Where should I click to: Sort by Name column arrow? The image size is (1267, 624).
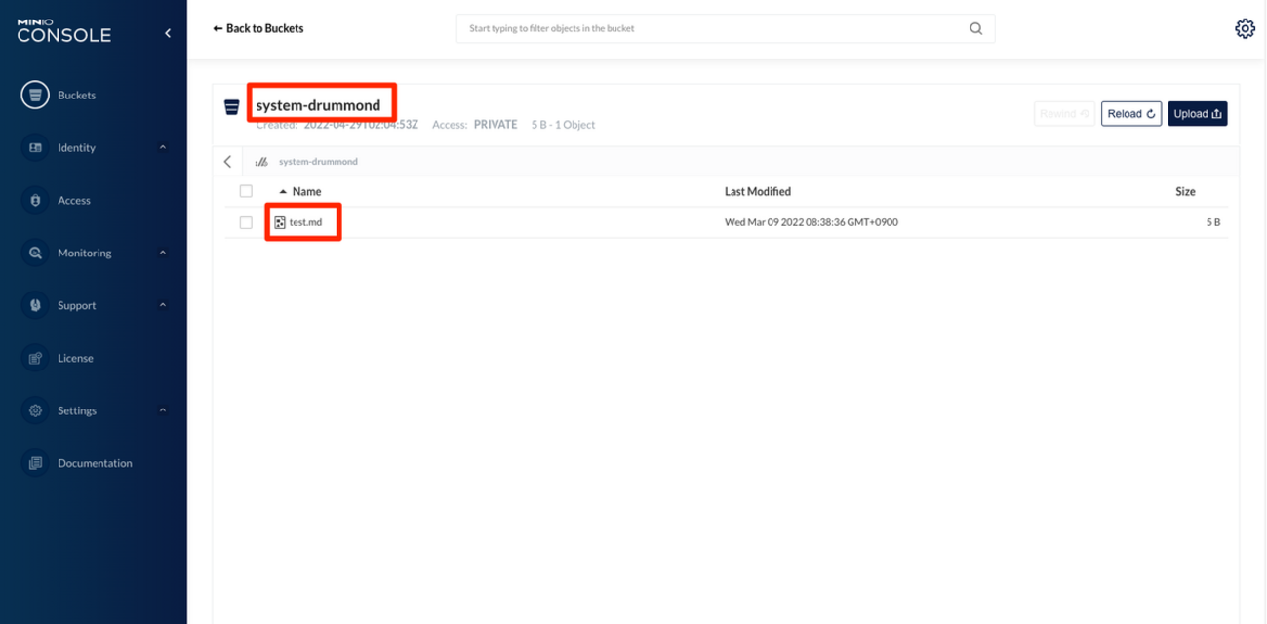(283, 192)
